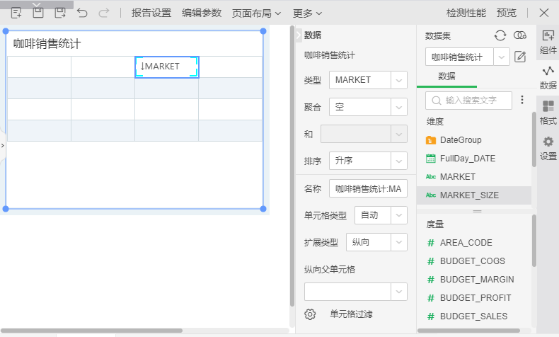Click the save report icon
Viewport: 559px width, 337px height.
(38, 13)
